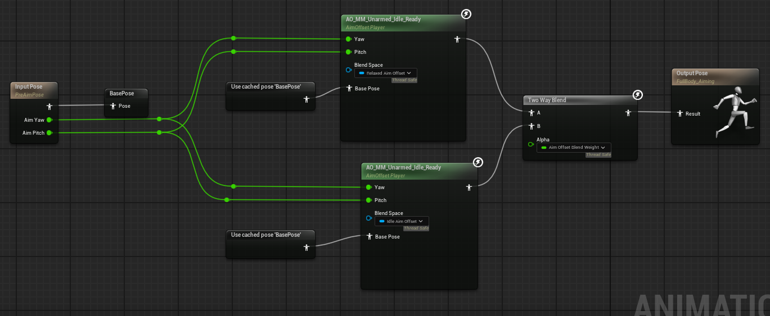Click the Yaw input pin on Idle Aim Offset node
Image resolution: width=770 pixels, height=316 pixels.
coord(369,187)
